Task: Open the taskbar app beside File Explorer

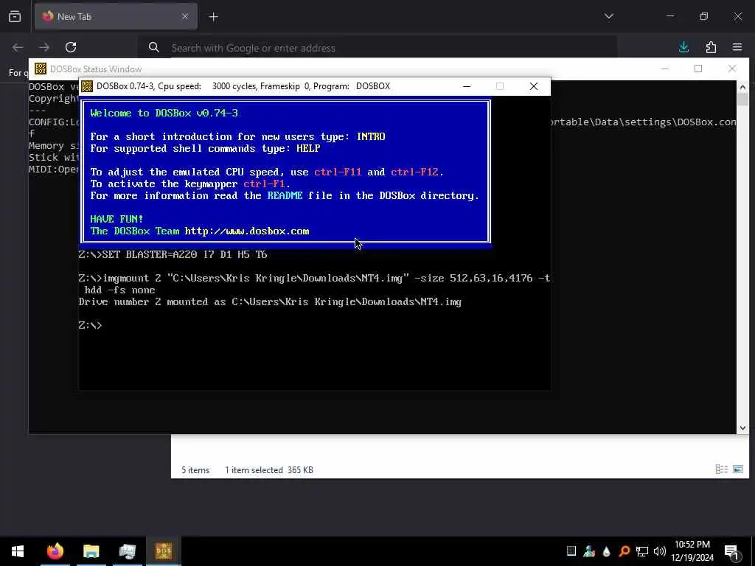Action: tap(127, 551)
